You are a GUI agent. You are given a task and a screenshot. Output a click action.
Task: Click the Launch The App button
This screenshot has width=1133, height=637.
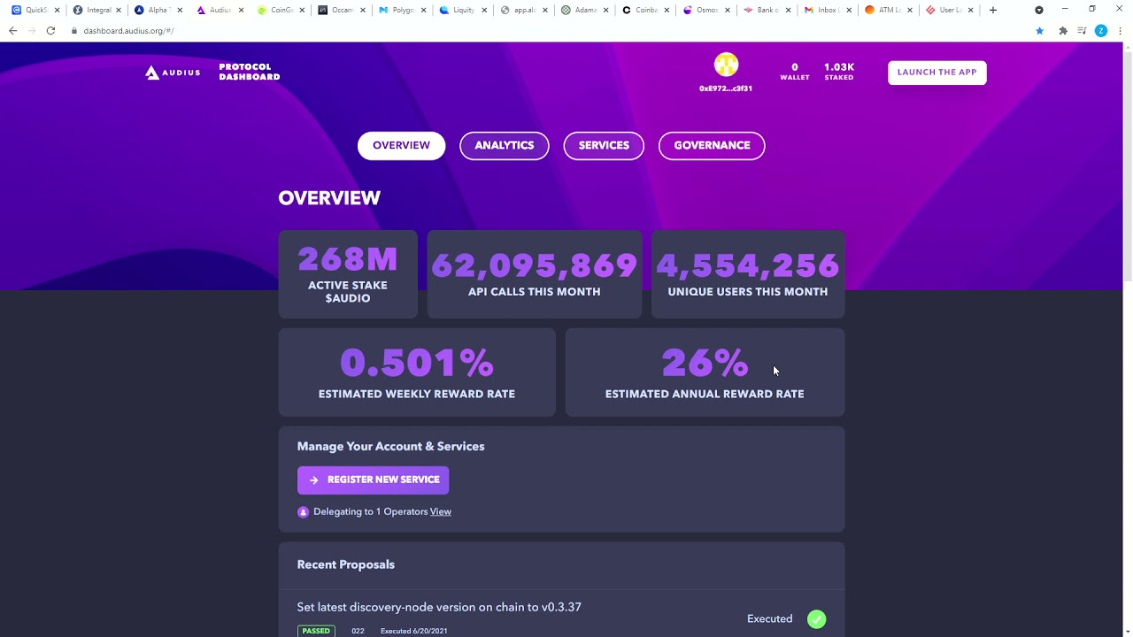[x=936, y=73]
